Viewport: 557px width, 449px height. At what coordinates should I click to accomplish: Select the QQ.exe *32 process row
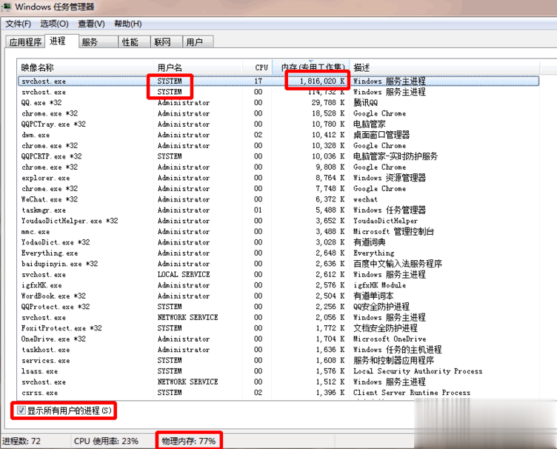click(278, 103)
